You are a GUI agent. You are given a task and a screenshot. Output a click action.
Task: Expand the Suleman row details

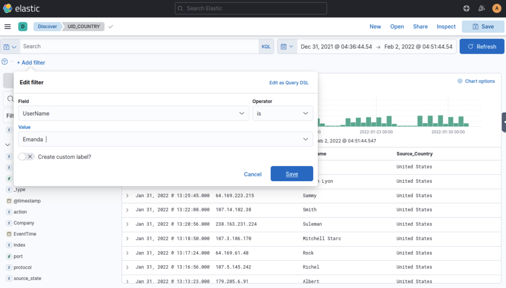[x=127, y=224]
